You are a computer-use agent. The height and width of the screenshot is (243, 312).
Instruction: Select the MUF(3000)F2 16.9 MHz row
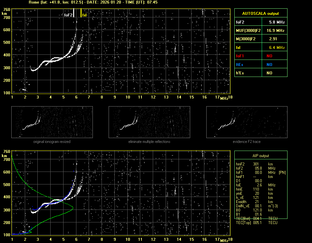click(261, 30)
